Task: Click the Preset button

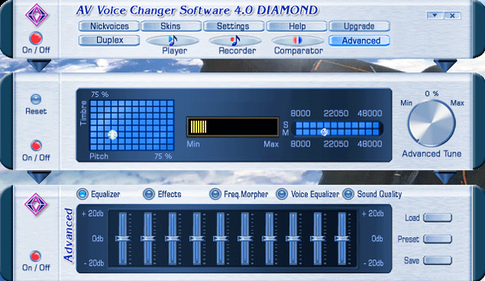Action: click(438, 239)
